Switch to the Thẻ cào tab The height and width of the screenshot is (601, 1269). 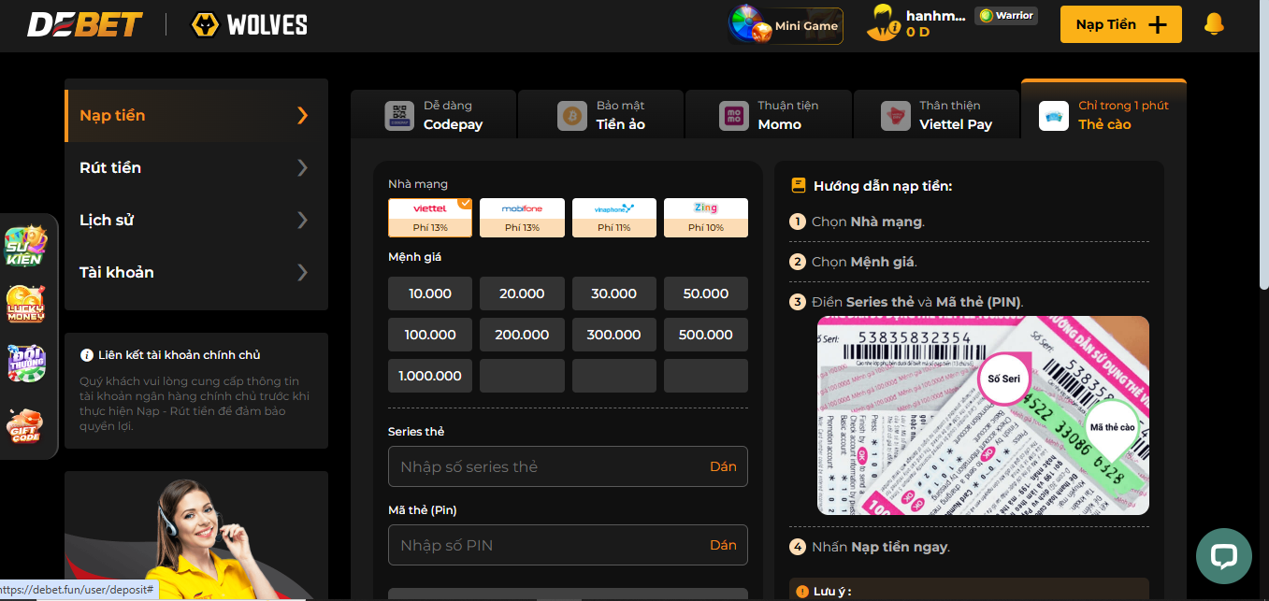point(1103,110)
